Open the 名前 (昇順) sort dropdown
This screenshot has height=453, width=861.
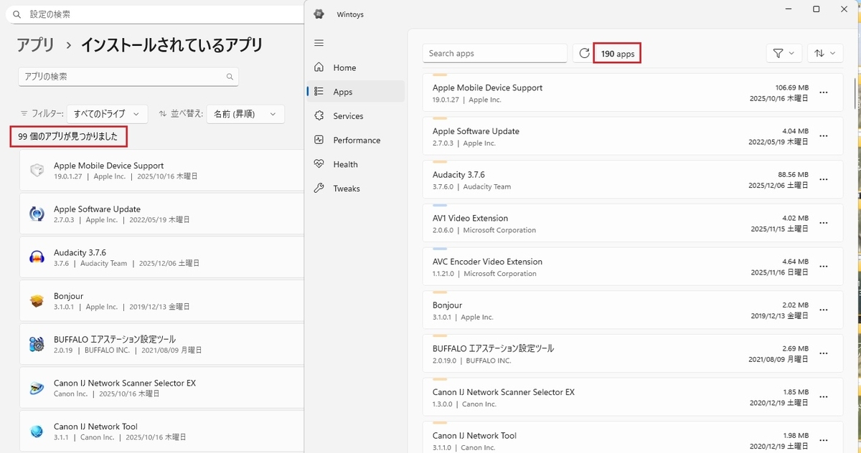[x=245, y=114]
